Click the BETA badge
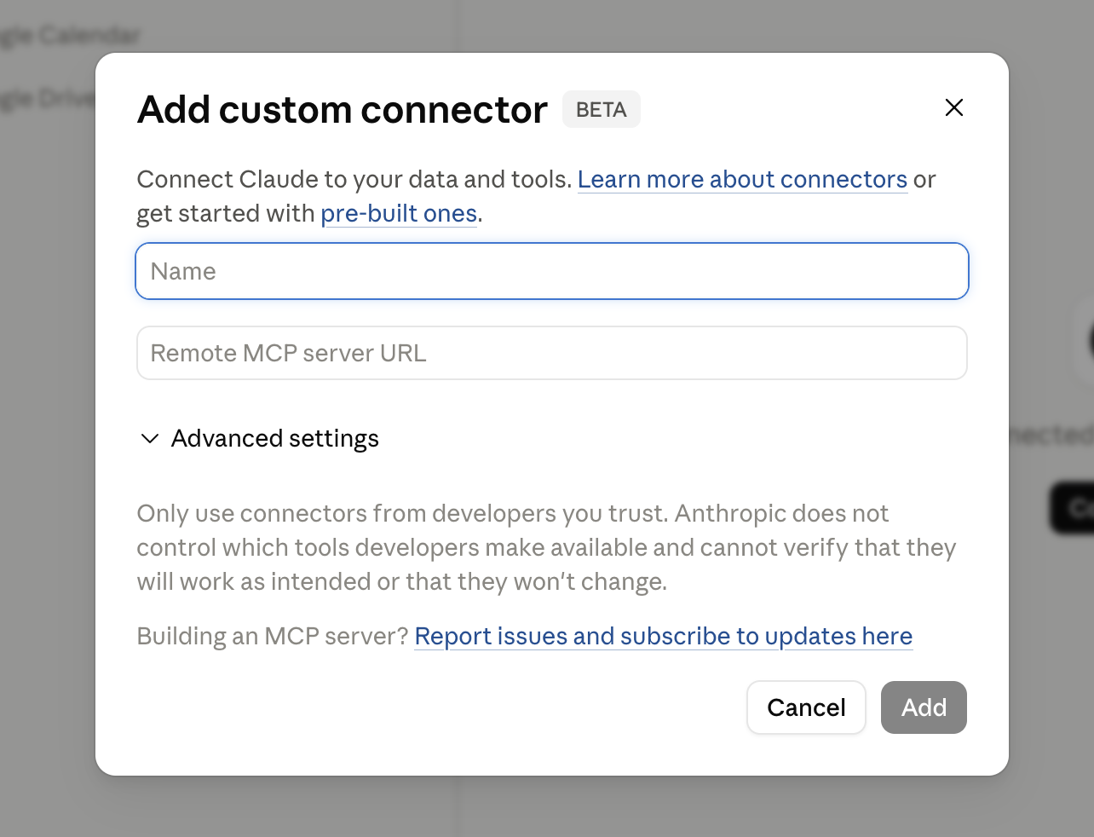Screen dimensions: 1094x837 coord(601,109)
